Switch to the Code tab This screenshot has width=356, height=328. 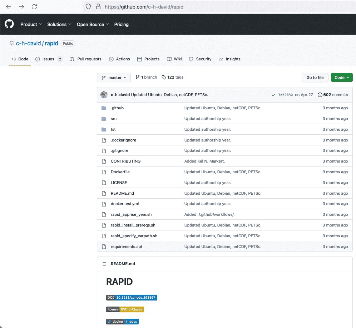pyautogui.click(x=20, y=59)
